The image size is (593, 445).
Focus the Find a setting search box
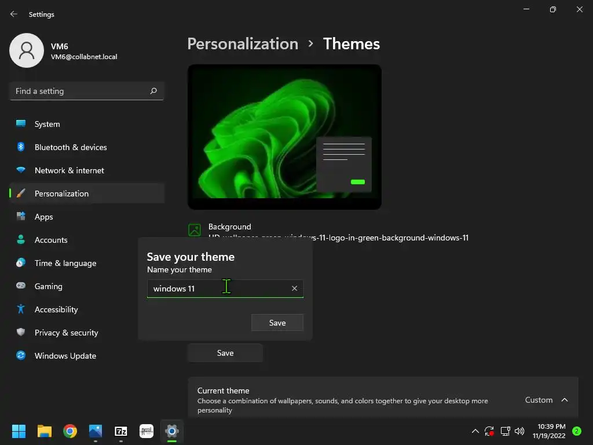click(87, 91)
